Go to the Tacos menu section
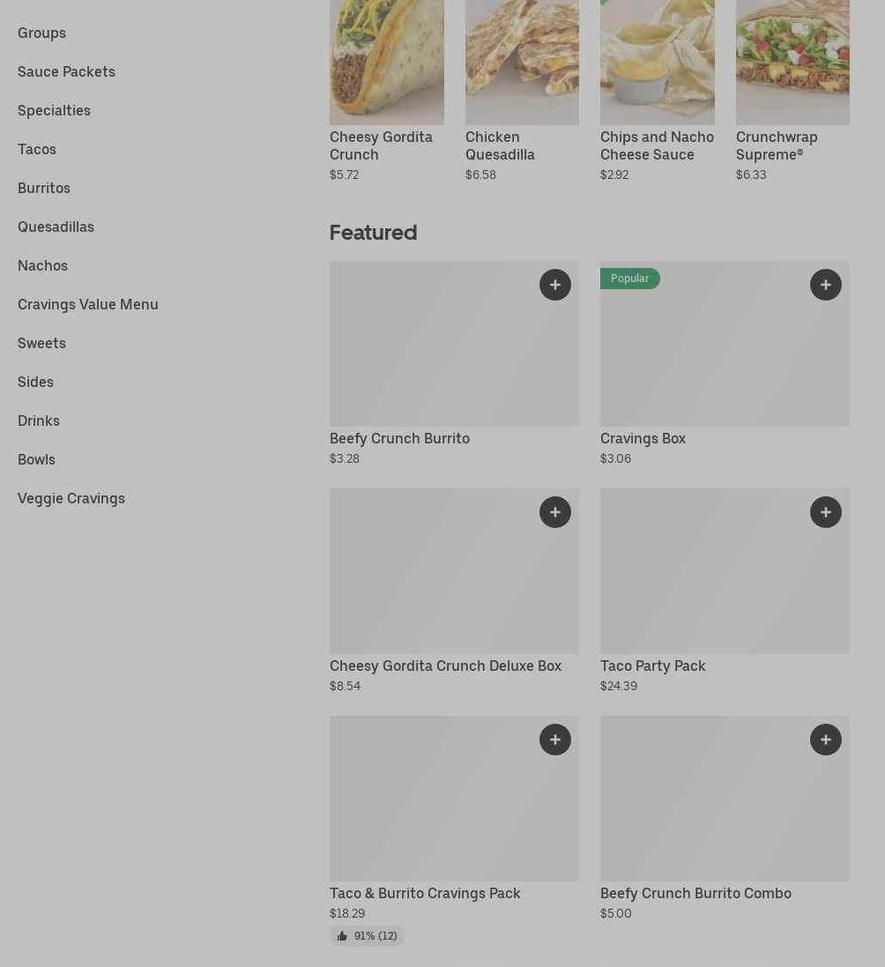The image size is (885, 967). [x=37, y=149]
